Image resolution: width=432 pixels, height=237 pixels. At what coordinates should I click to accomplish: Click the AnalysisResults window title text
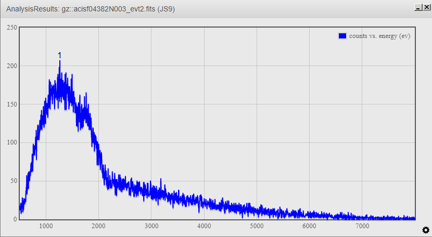pyautogui.click(x=90, y=9)
